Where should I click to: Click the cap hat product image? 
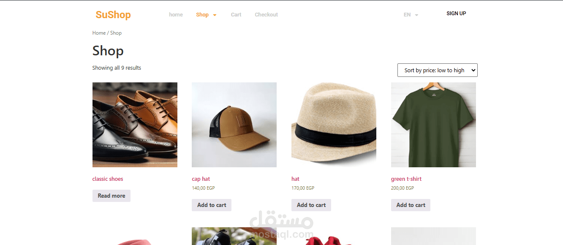coord(234,124)
